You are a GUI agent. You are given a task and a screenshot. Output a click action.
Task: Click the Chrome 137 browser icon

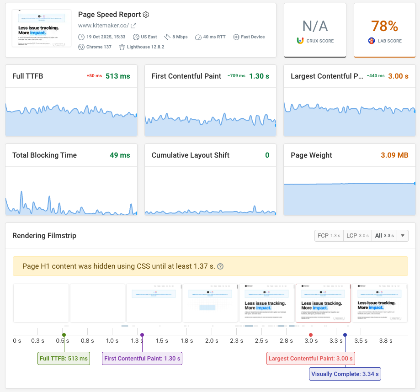(x=81, y=47)
